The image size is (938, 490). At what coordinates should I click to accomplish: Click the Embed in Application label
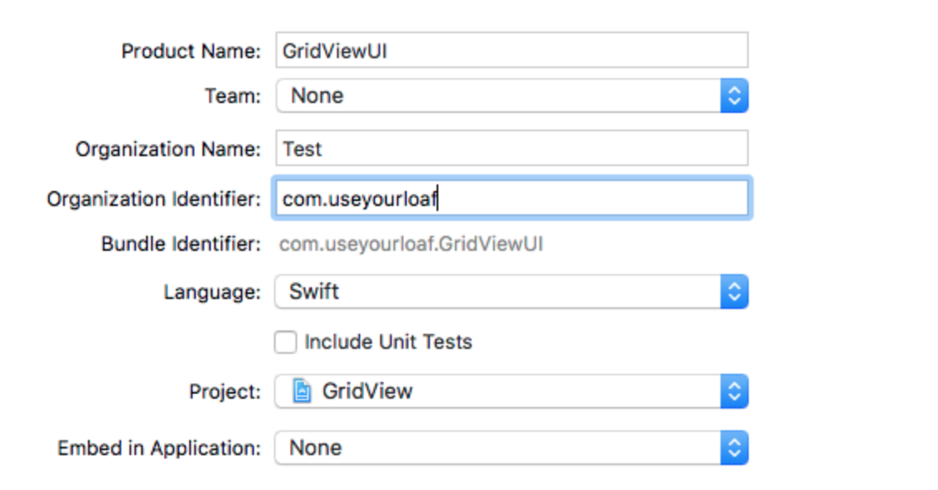159,448
